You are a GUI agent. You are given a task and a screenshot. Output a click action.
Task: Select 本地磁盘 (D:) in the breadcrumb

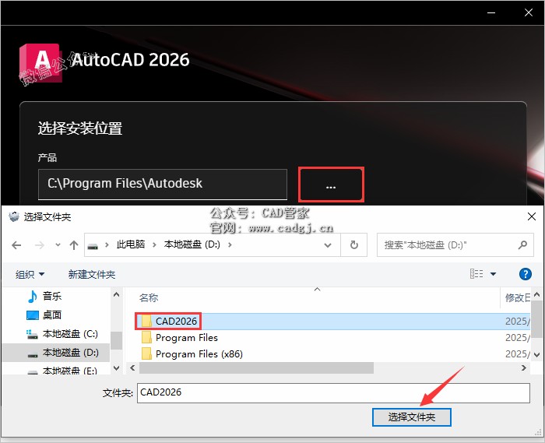pyautogui.click(x=192, y=244)
